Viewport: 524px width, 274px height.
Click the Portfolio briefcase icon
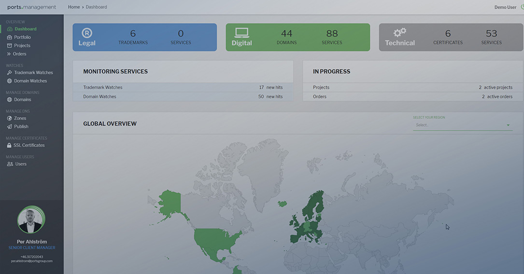point(10,37)
